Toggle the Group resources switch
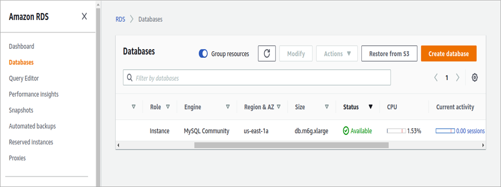The width and height of the screenshot is (501, 187). point(203,54)
